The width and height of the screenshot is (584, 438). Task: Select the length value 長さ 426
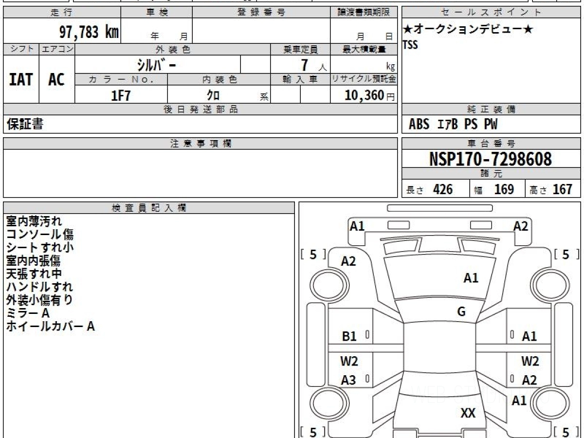point(430,189)
